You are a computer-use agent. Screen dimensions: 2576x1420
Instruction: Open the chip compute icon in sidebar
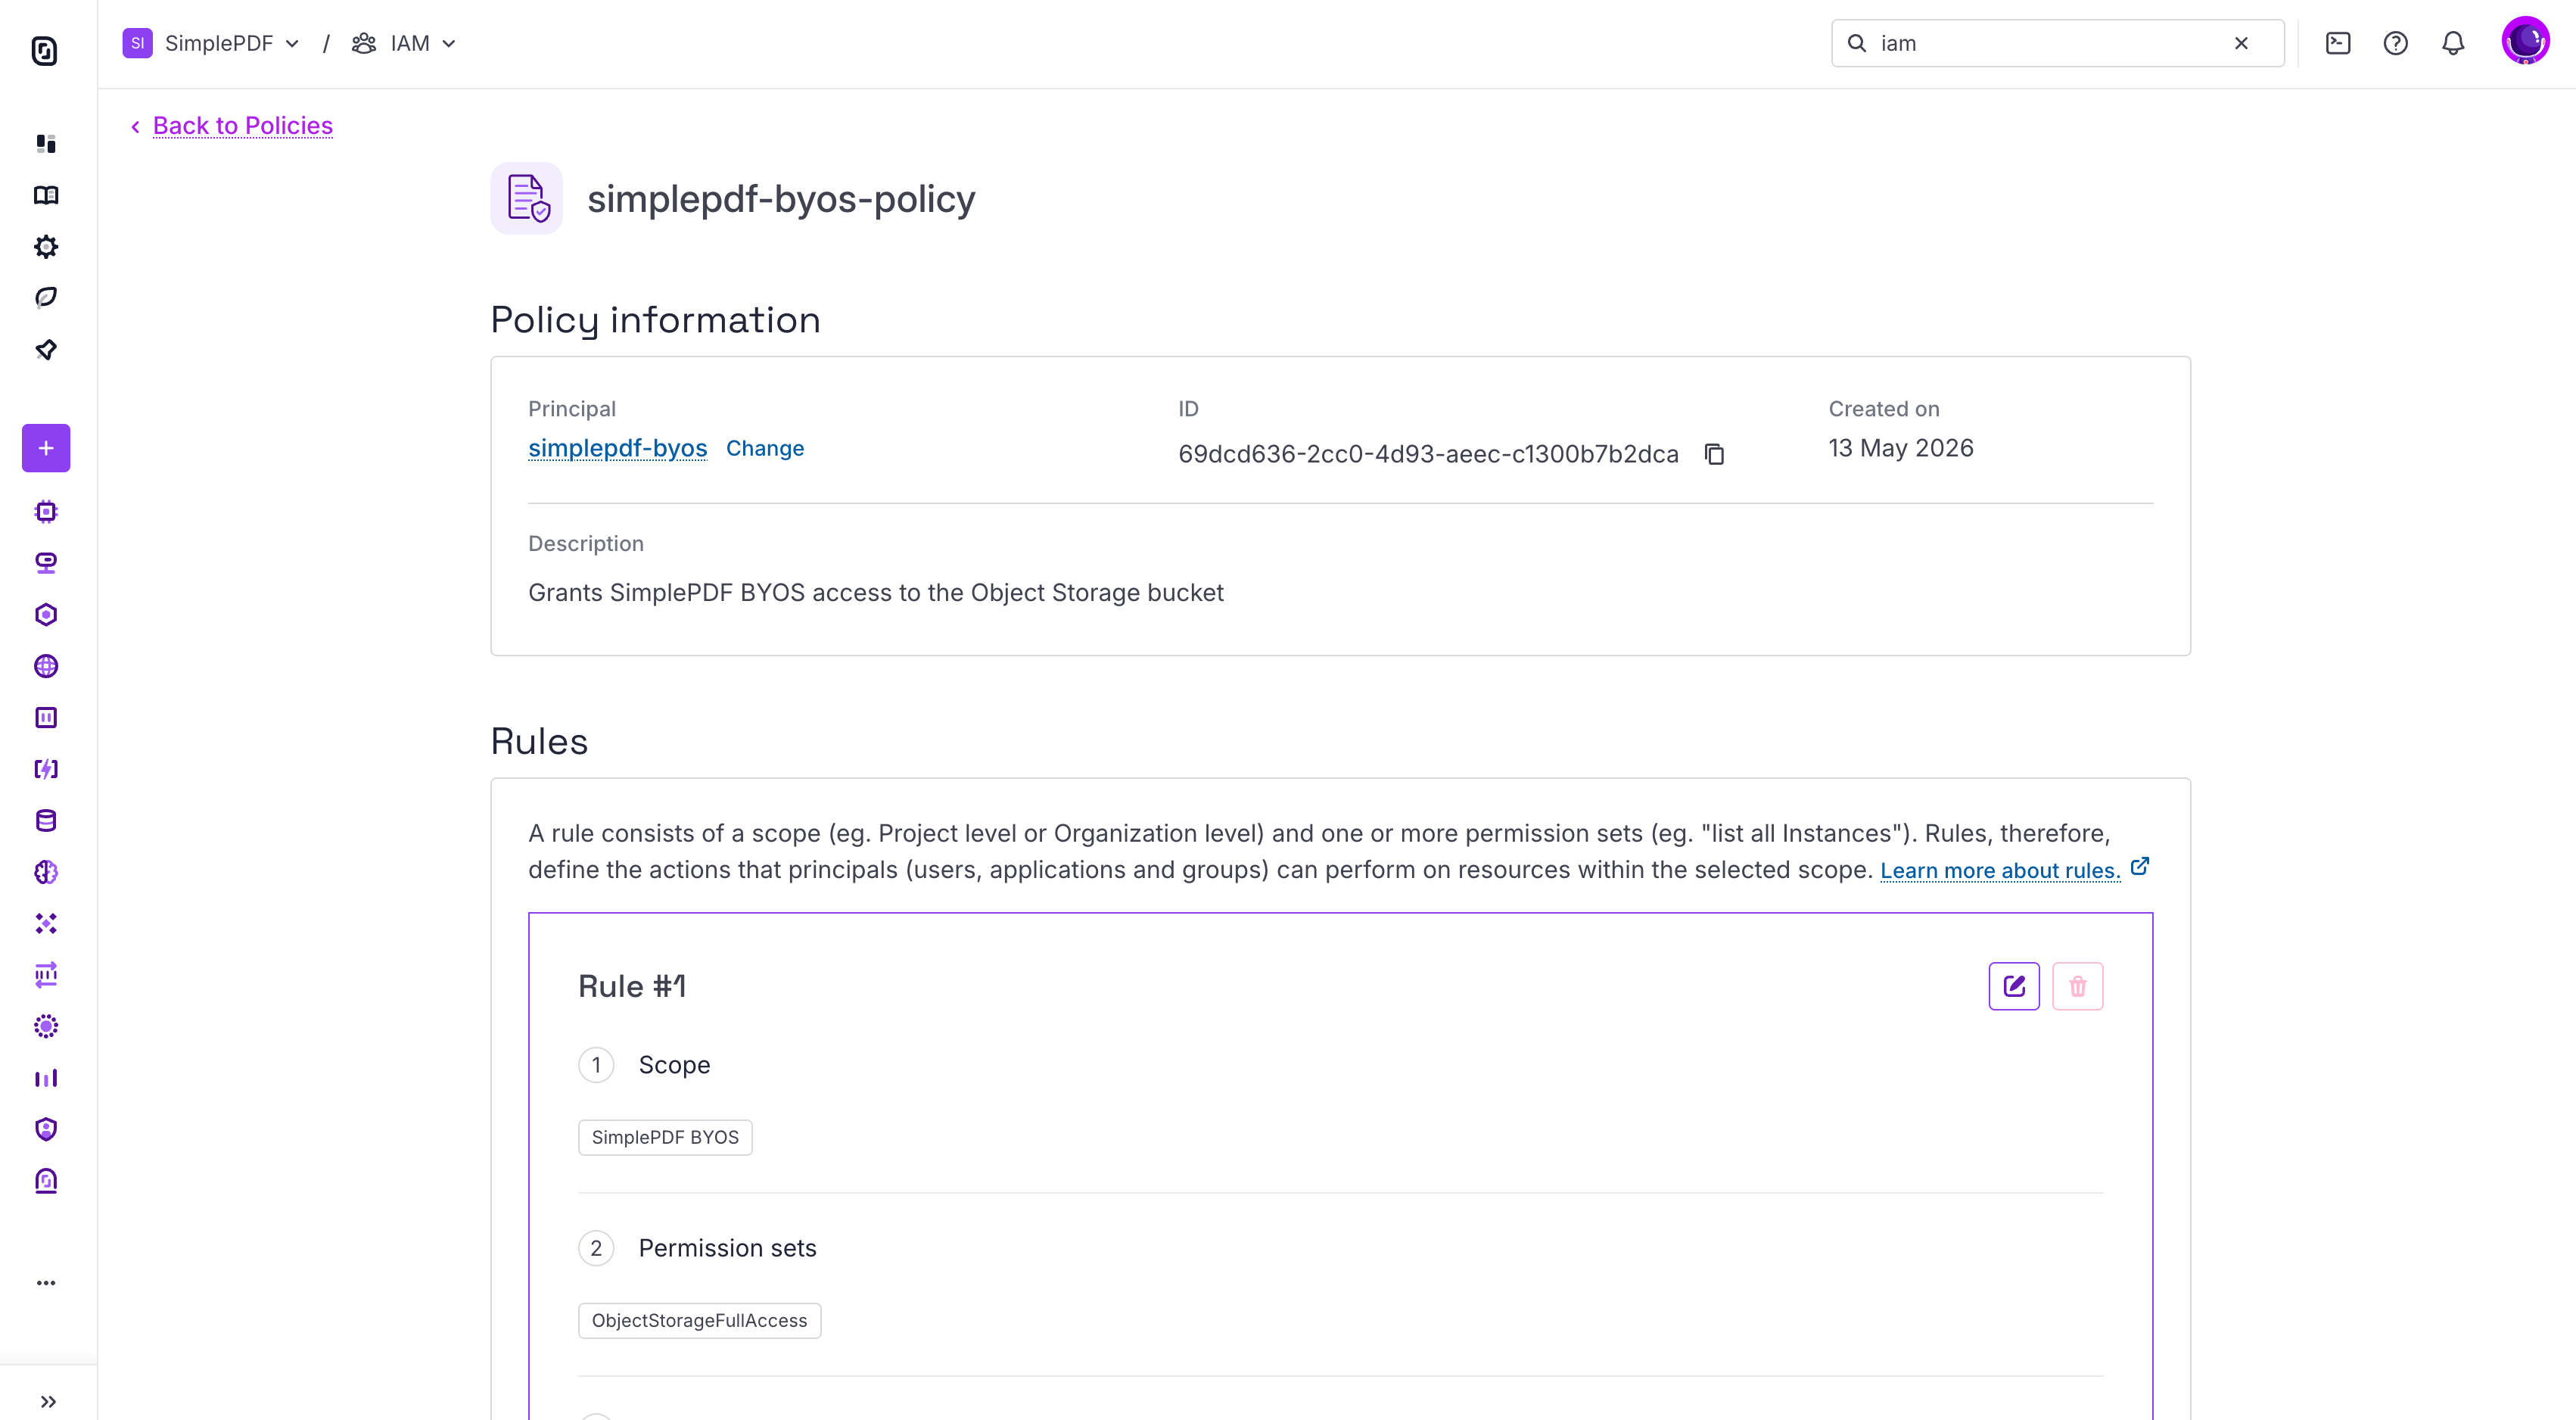46,511
